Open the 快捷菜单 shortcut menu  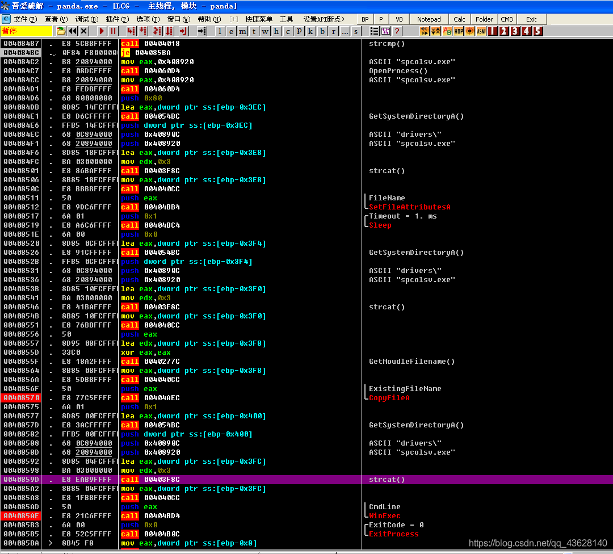pyautogui.click(x=259, y=19)
